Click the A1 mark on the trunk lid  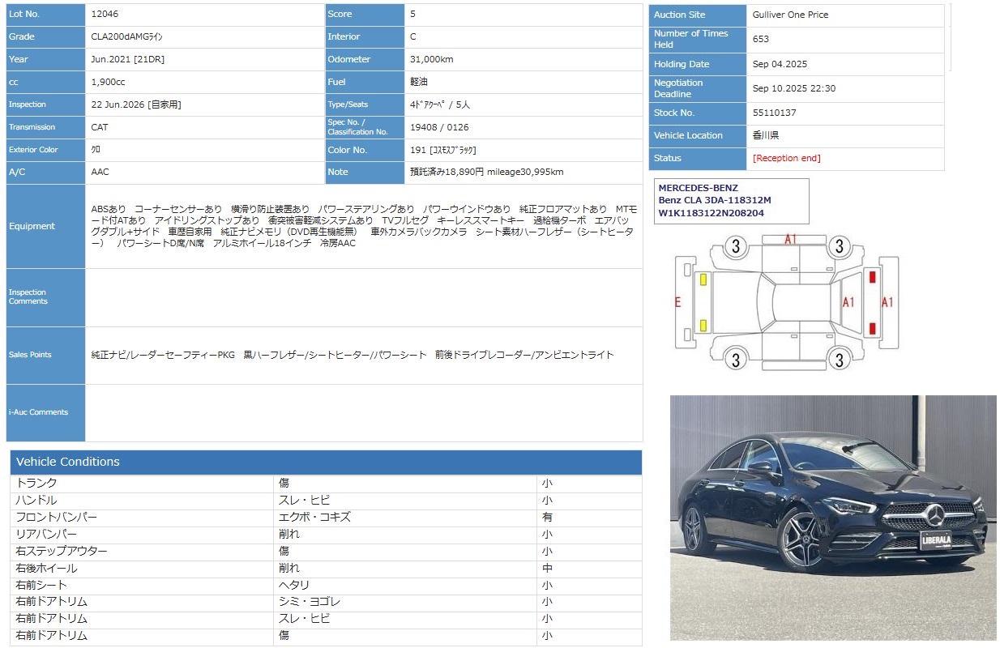point(848,302)
